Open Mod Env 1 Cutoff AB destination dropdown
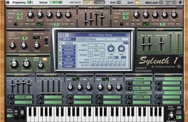This screenshot has width=188, height=122. (23, 97)
